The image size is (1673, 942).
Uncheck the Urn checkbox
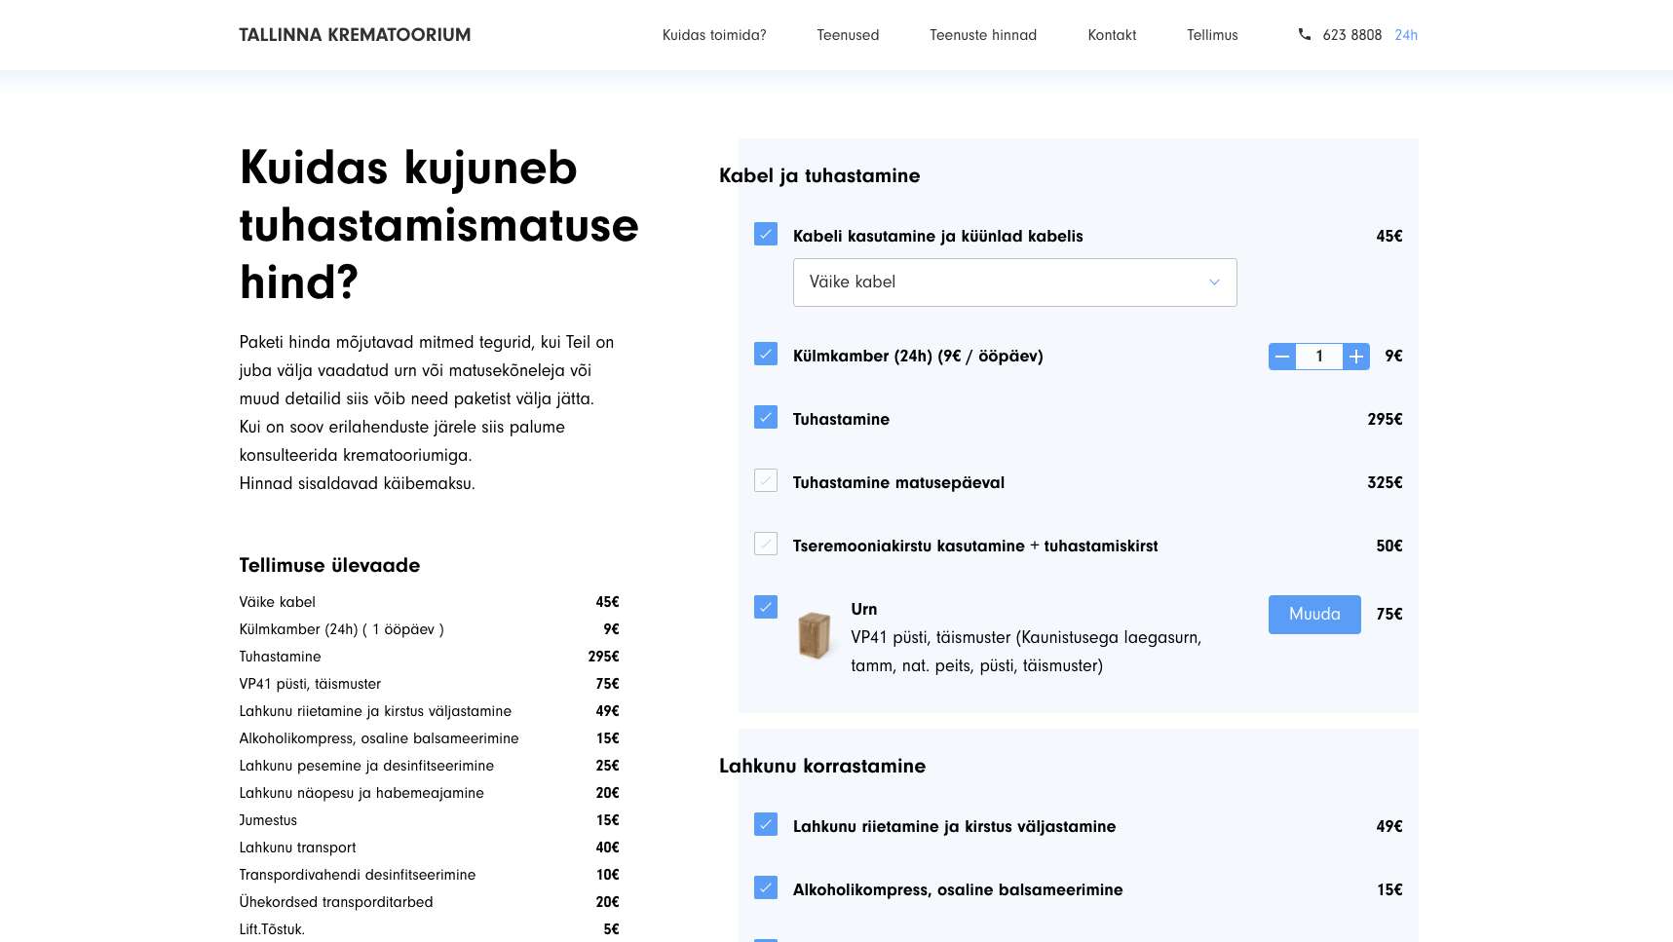(x=766, y=608)
